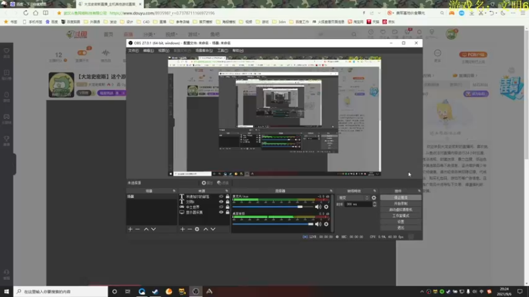Stop streaming with the 停止推流 button
The height and width of the screenshot is (297, 529).
[401, 197]
